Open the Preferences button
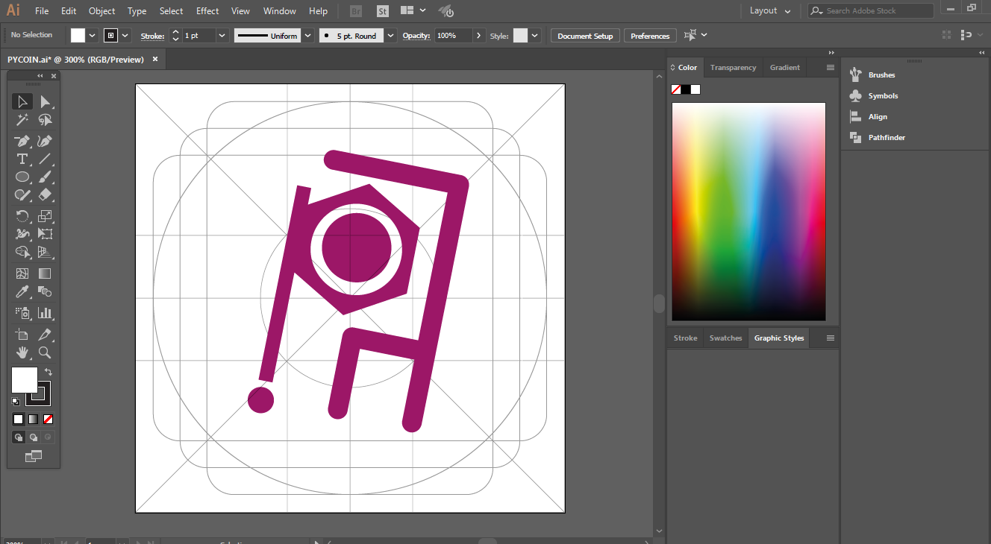Image resolution: width=991 pixels, height=544 pixels. coord(650,36)
